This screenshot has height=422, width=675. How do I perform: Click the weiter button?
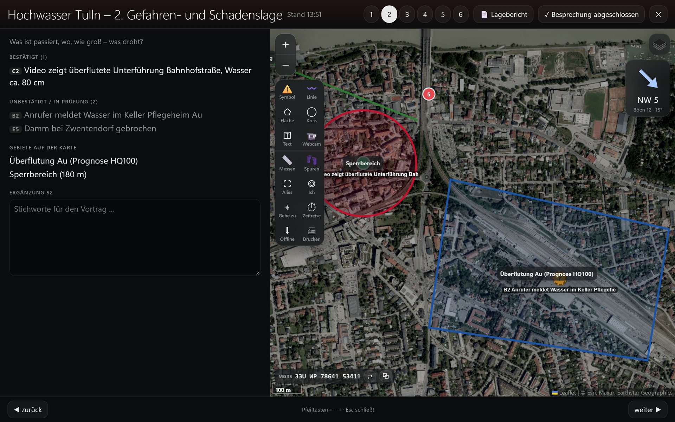pyautogui.click(x=648, y=410)
